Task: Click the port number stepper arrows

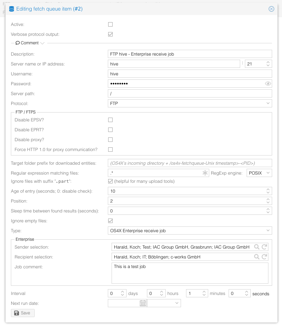Action: (268, 64)
